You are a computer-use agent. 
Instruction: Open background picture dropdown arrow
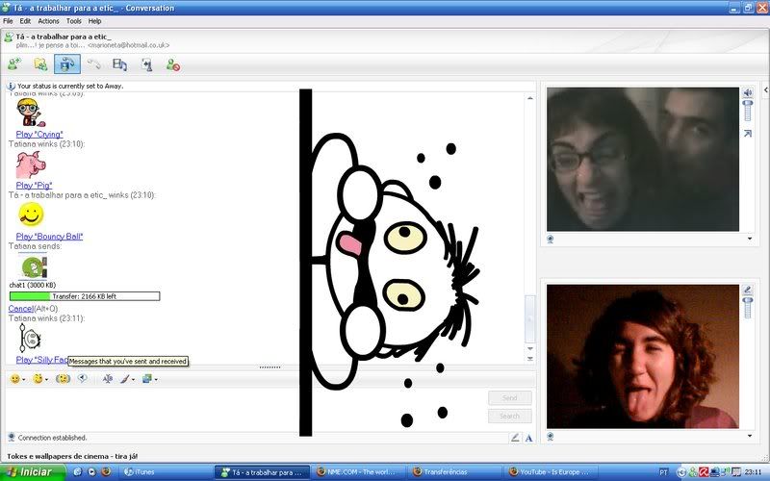point(156,379)
